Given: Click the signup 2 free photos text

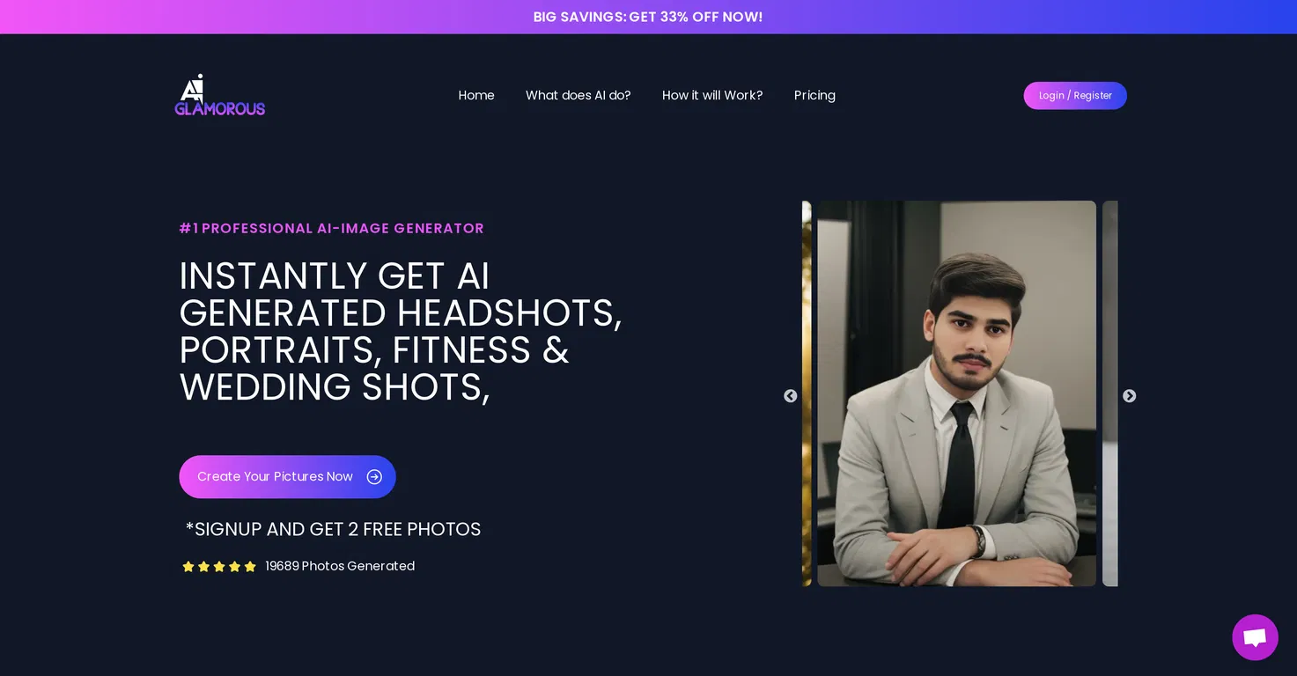Looking at the screenshot, I should tap(333, 529).
